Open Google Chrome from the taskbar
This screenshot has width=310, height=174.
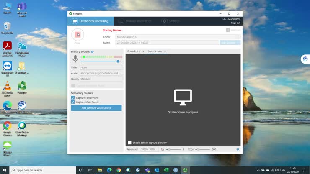[x=119, y=170]
